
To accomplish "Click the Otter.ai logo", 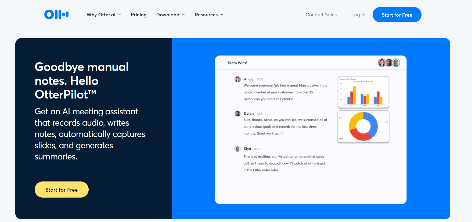I will (x=56, y=14).
